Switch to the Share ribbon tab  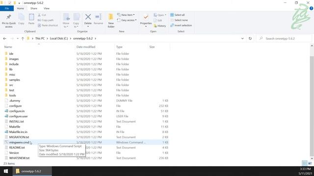pos(34,8)
